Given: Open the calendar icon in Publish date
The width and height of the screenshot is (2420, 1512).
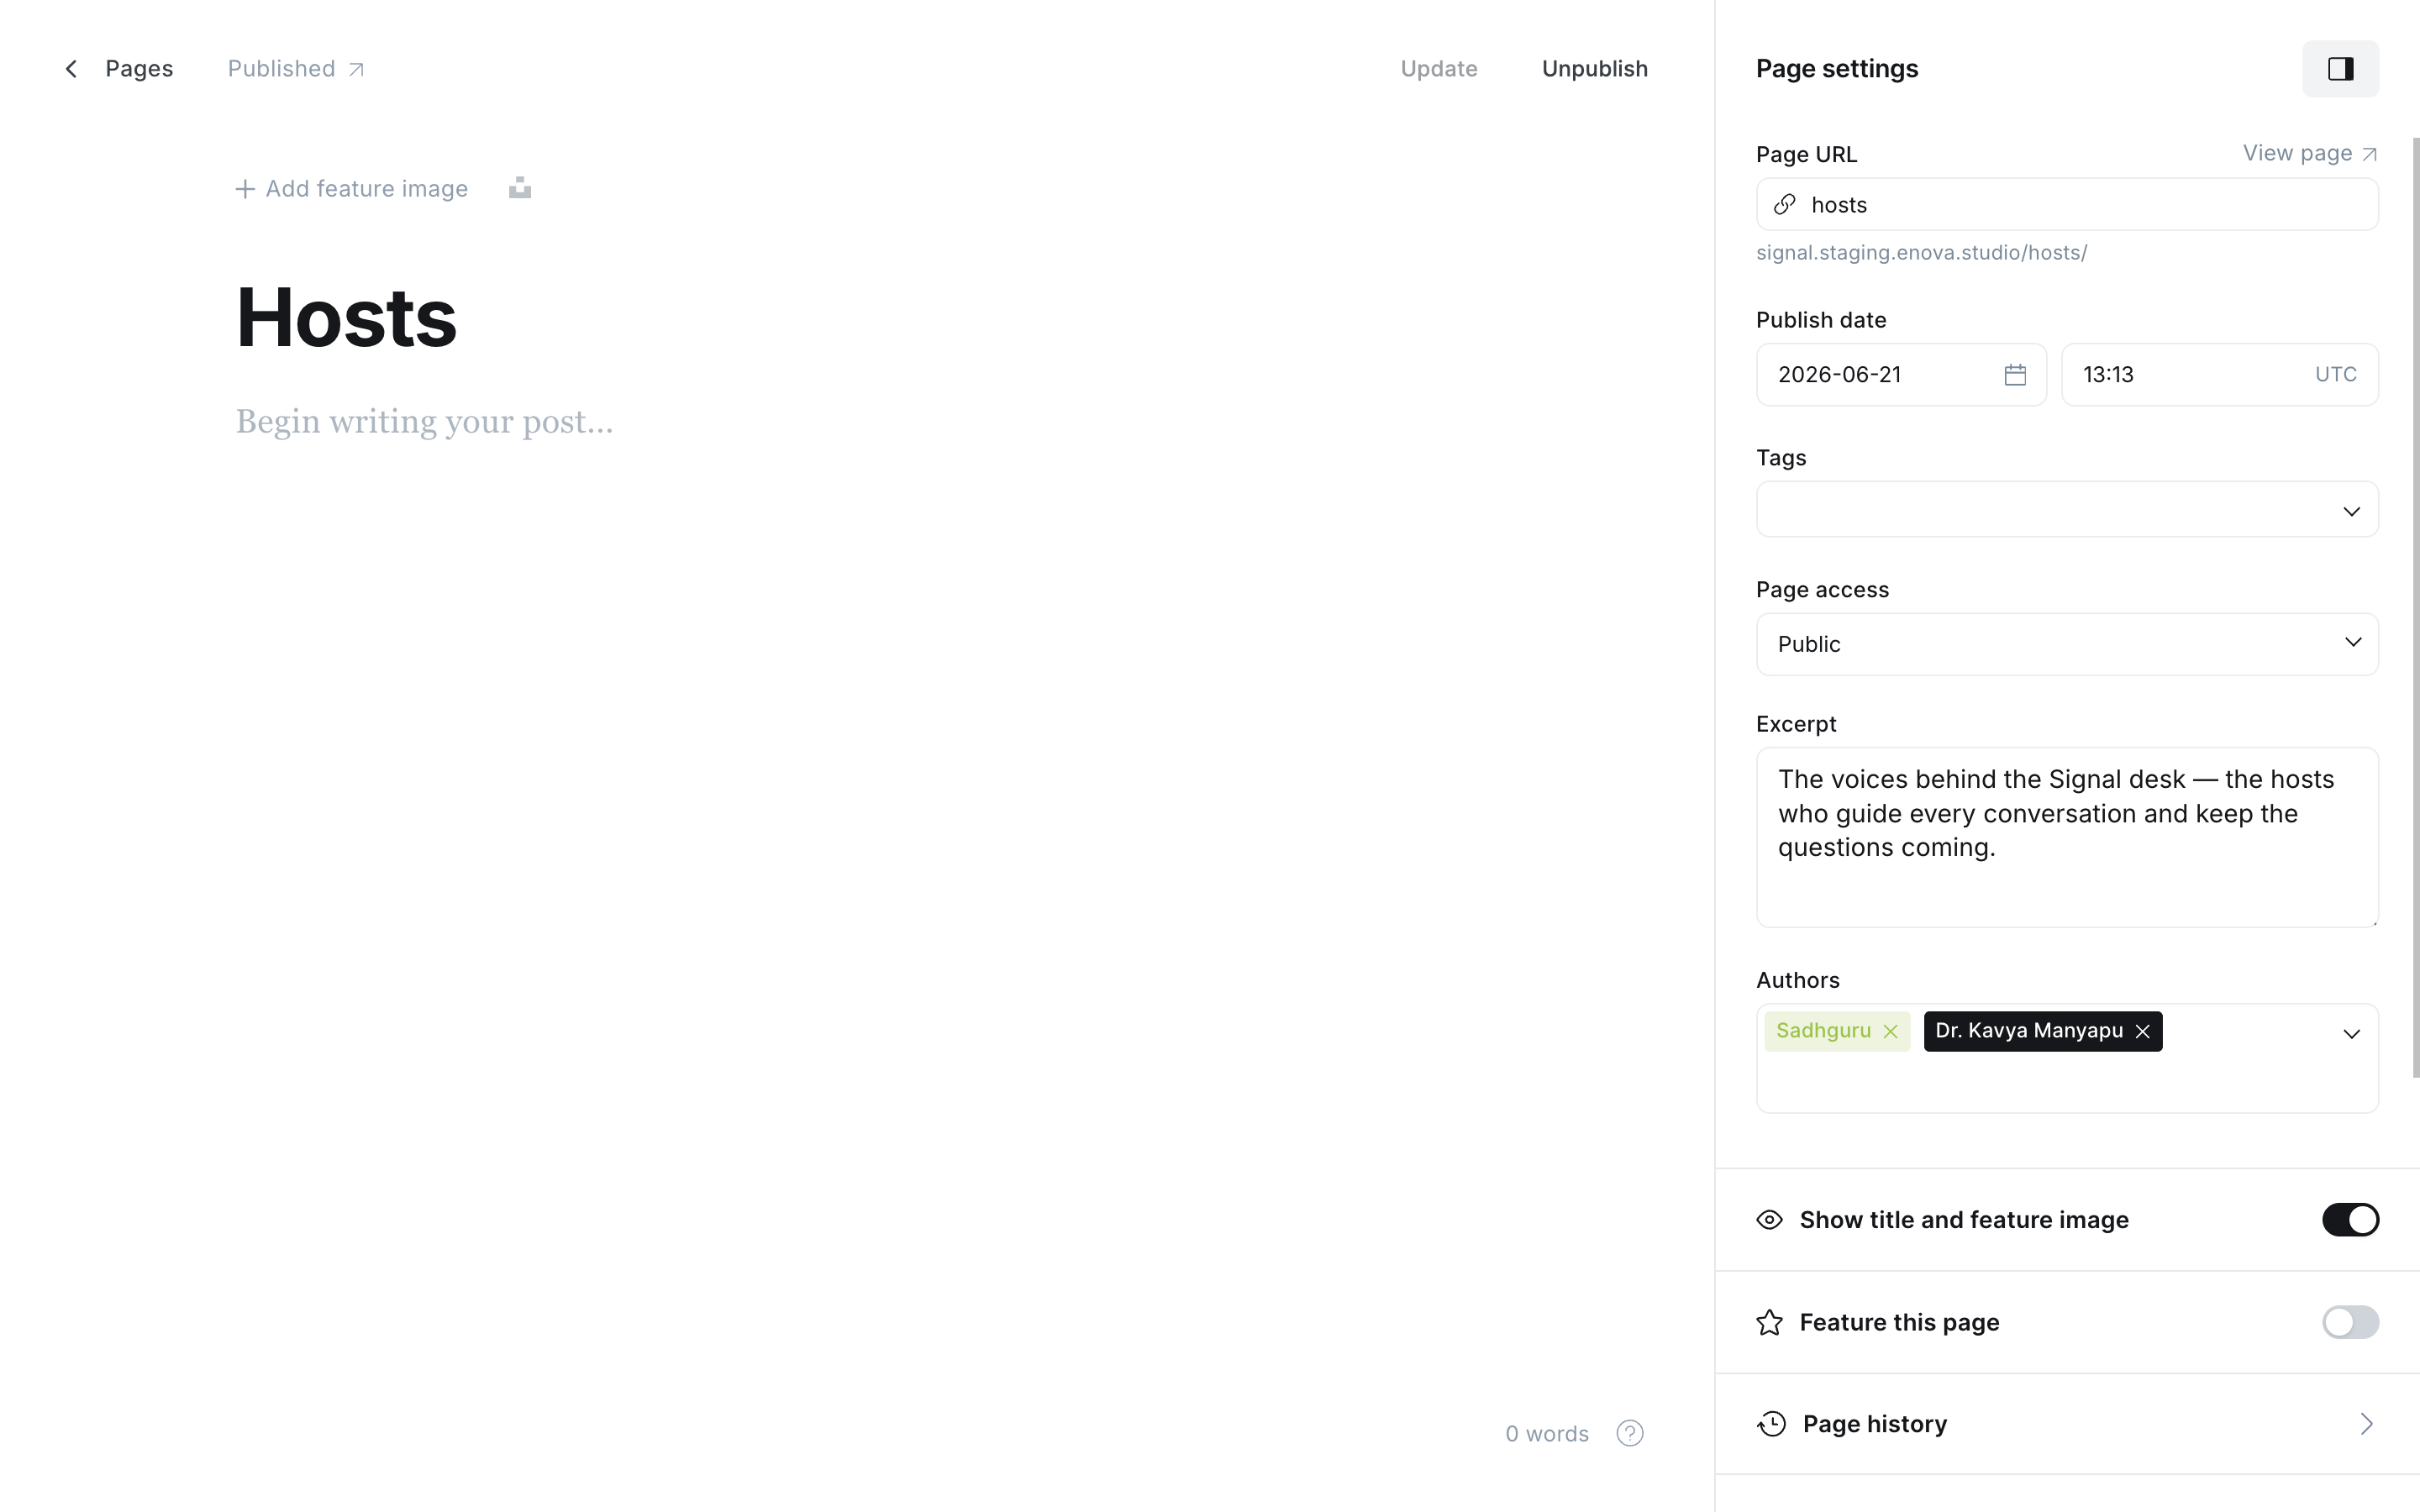Looking at the screenshot, I should (2015, 375).
